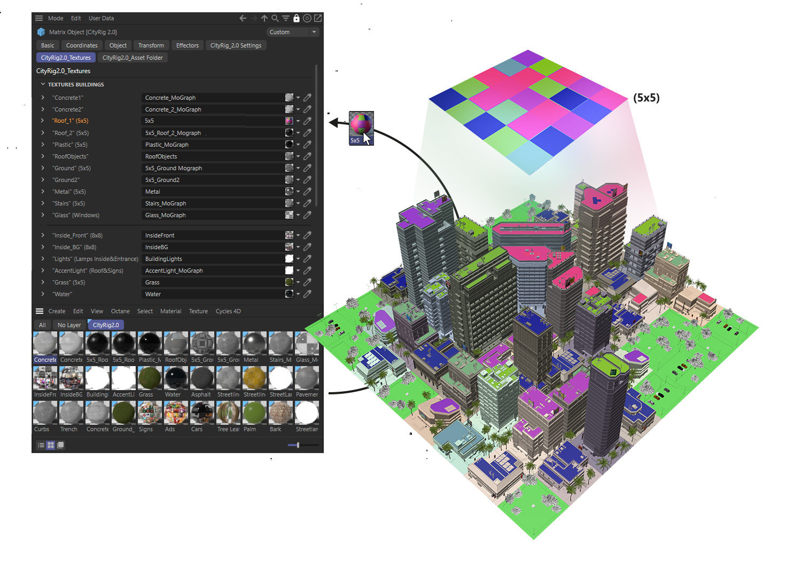The height and width of the screenshot is (563, 811).
Task: Open the Effectors tab
Action: tap(188, 45)
